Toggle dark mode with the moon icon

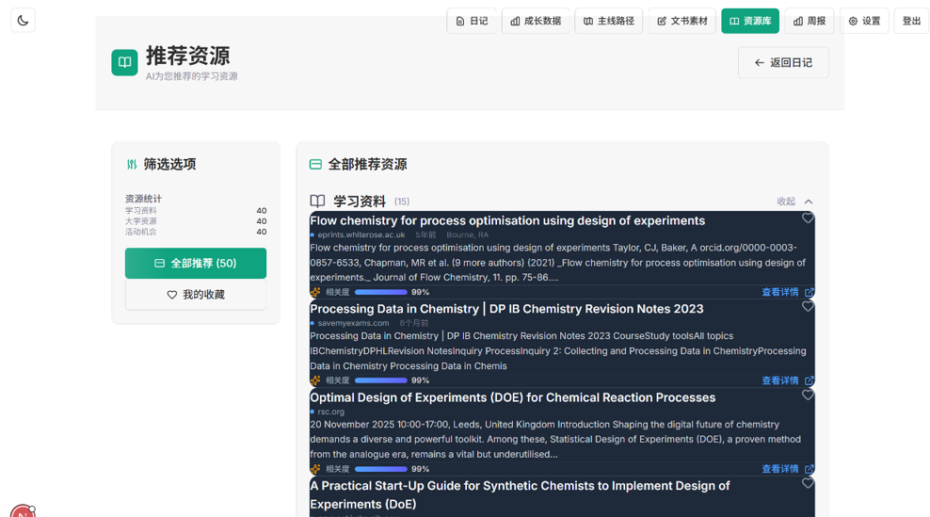pyautogui.click(x=23, y=20)
